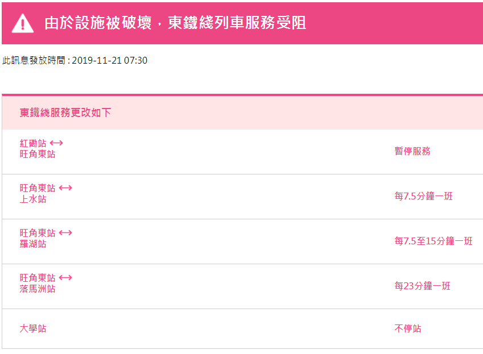This screenshot has width=483, height=354.
Task: Select 旺角東站 under 紅磡站
Action: [38, 154]
